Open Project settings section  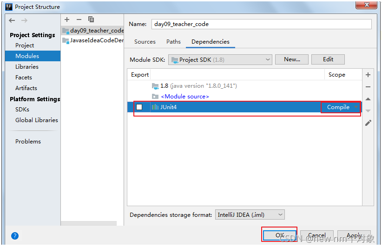(25, 45)
